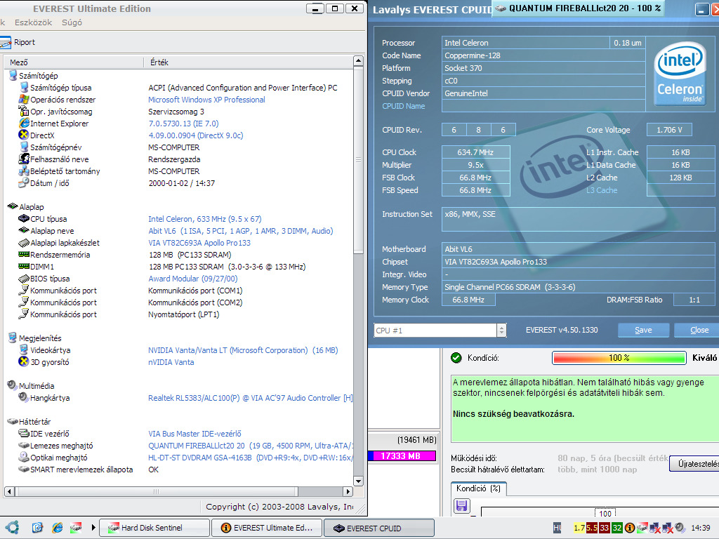719x539 pixels.
Task: Click the green 32 tray temperature icon
Action: tap(617, 528)
